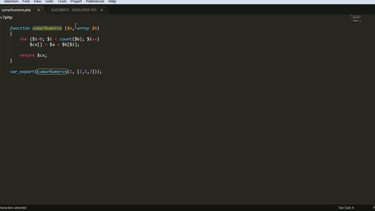This screenshot has height=211, width=375.
Task: Click the closing brace of function
Action: 11,61
